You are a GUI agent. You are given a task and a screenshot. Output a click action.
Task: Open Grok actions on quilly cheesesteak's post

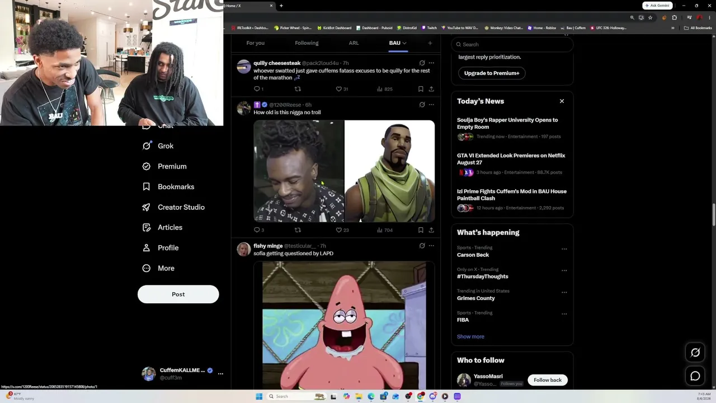[422, 63]
